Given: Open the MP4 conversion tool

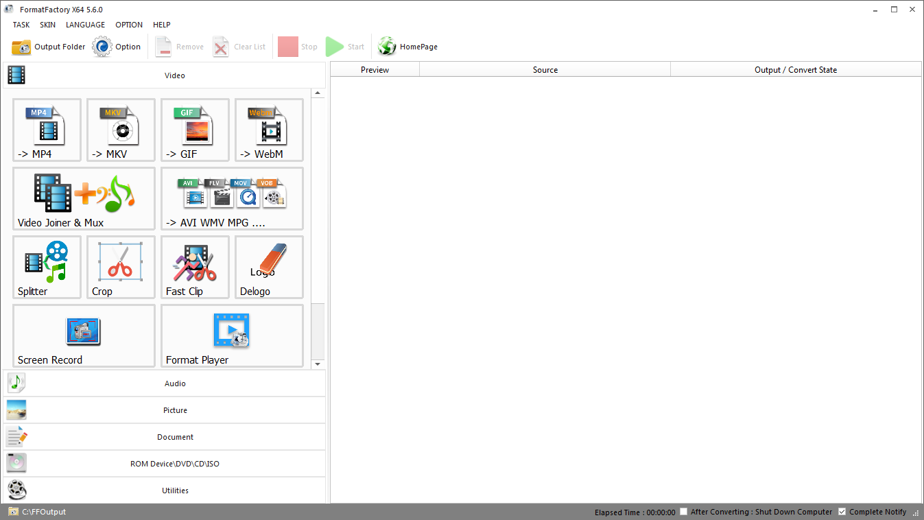Looking at the screenshot, I should (x=47, y=130).
